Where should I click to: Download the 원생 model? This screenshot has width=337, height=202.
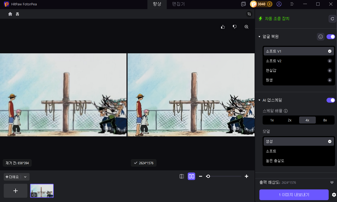(x=330, y=80)
